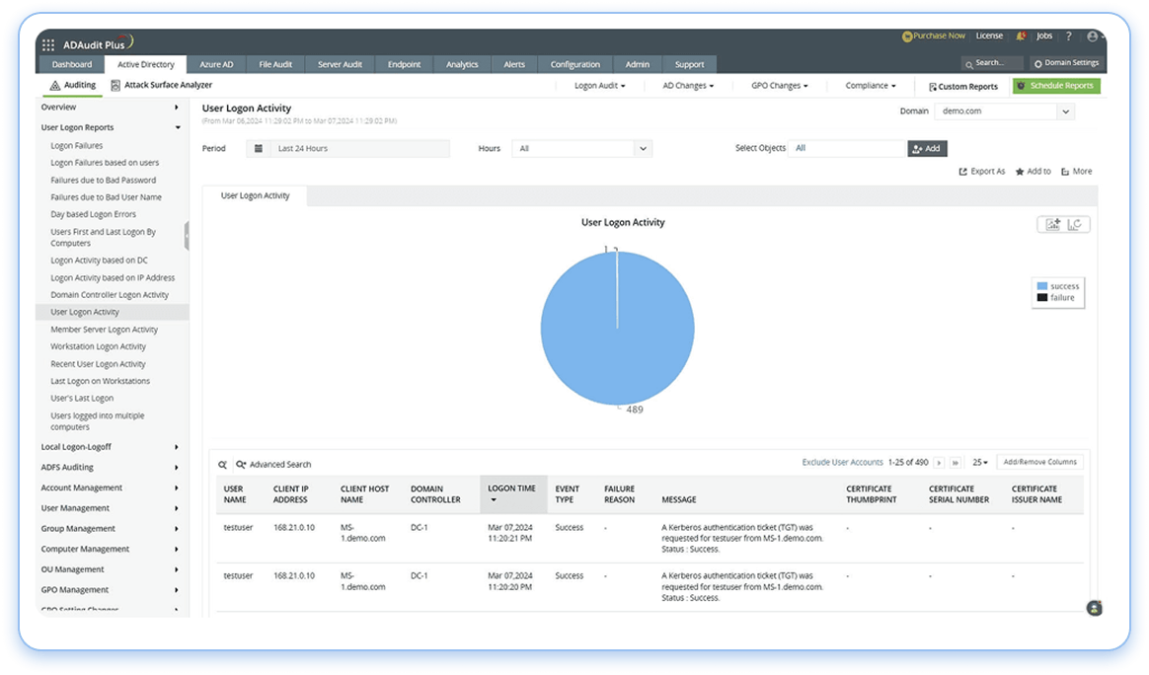Open the Period calendar icon
1149x675 pixels.
[258, 149]
